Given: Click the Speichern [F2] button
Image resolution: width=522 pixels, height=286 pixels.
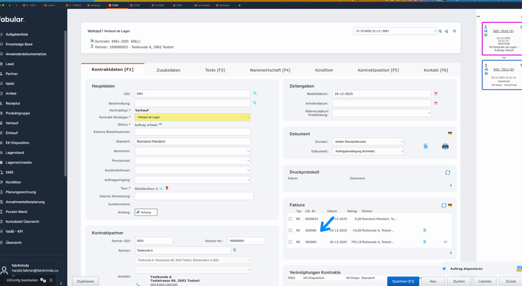Looking at the screenshot, I should click(403, 281).
